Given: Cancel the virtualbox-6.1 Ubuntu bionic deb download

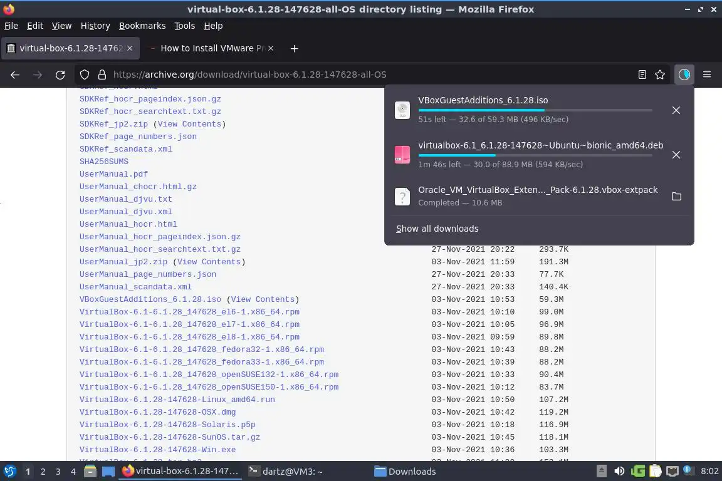Looking at the screenshot, I should click(x=676, y=155).
